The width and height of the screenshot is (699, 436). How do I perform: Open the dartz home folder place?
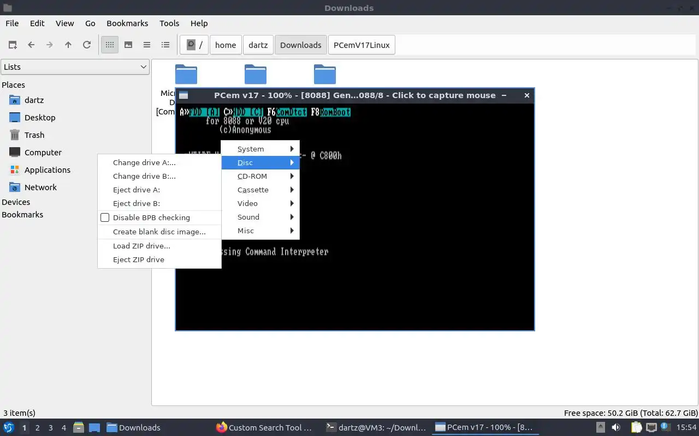[x=34, y=100]
